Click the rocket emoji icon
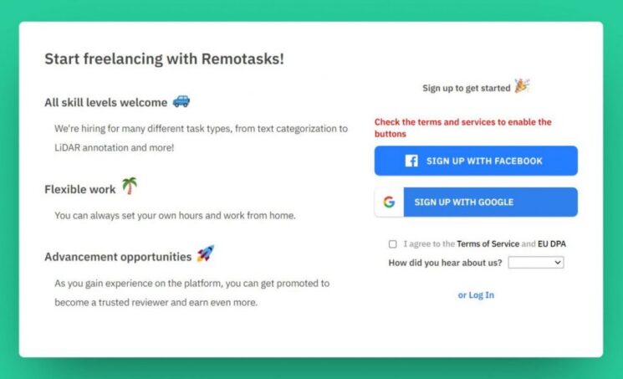The image size is (623, 379). (206, 254)
